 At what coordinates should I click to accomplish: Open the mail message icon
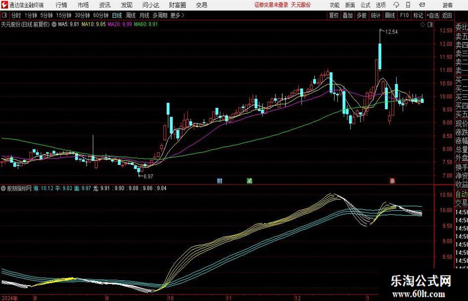[422, 5]
